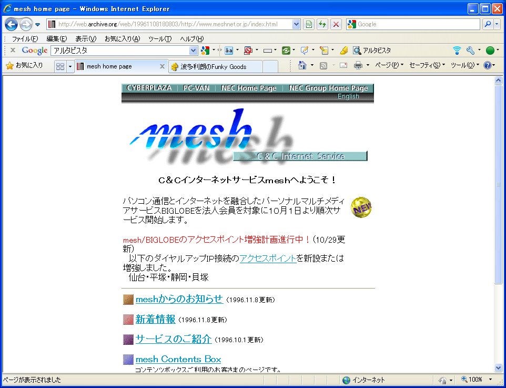Click the browser Back arrow button
This screenshot has width=506, height=388.
pos(11,24)
